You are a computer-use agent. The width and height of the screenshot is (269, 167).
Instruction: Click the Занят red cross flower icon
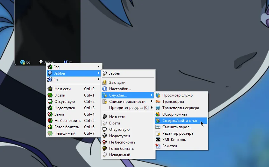coord(50,114)
